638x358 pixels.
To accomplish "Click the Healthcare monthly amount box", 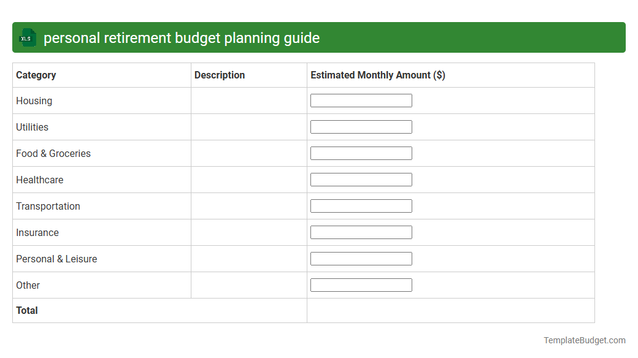I will 361,179.
